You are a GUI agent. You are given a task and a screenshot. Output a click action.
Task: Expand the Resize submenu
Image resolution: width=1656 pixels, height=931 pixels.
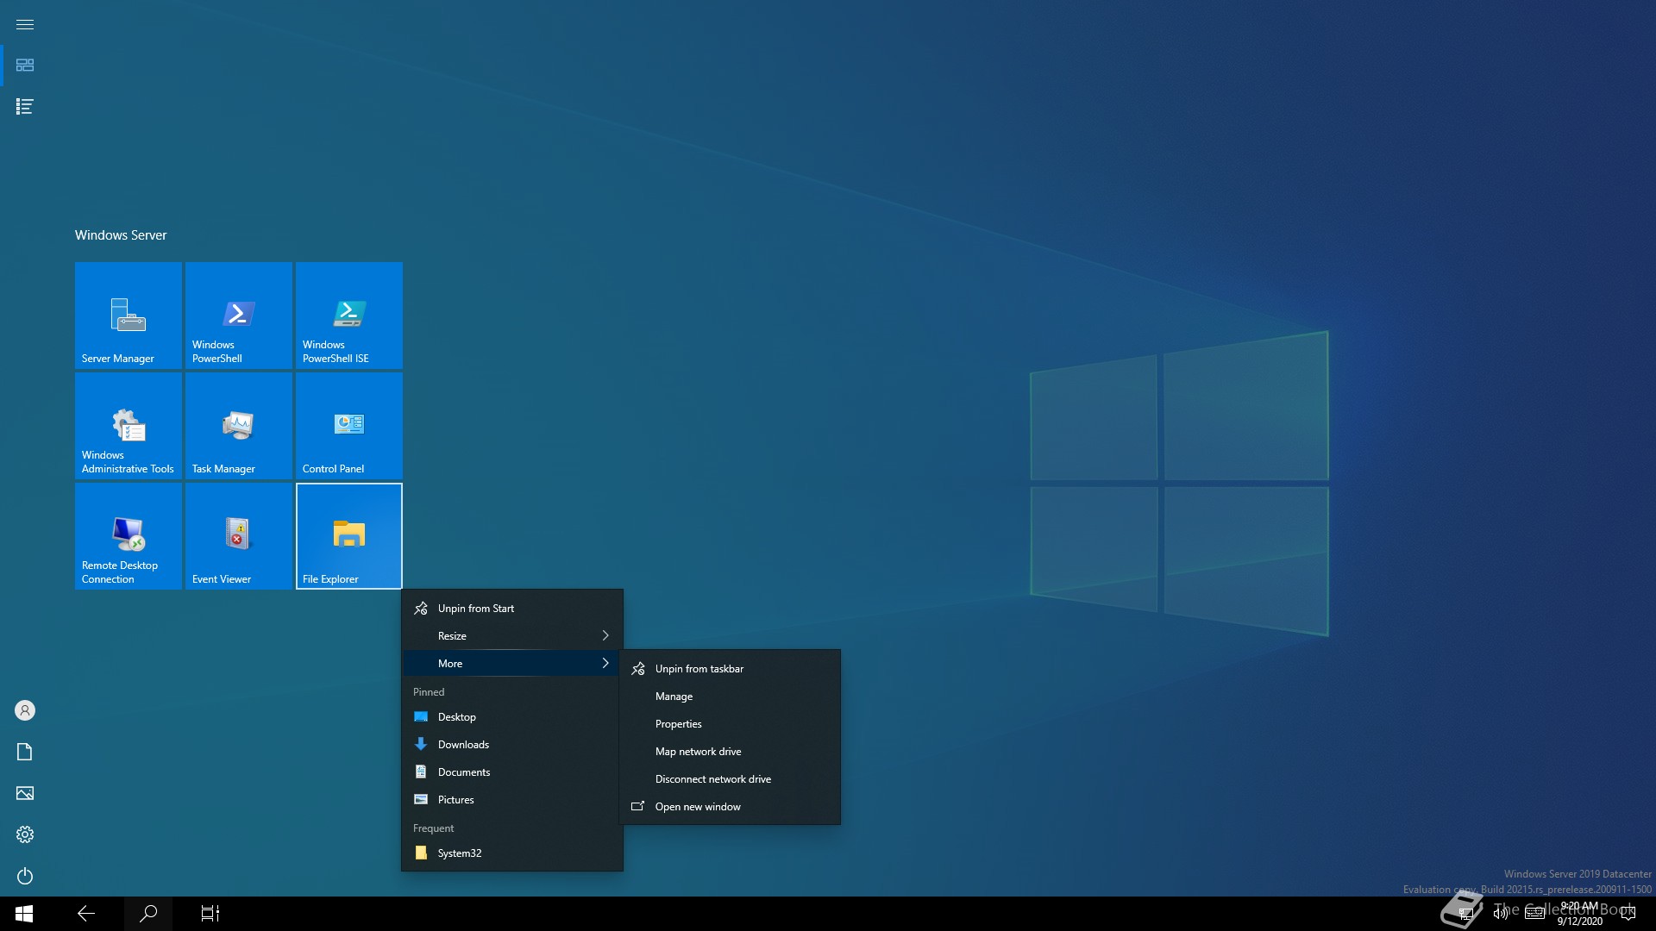pyautogui.click(x=512, y=636)
